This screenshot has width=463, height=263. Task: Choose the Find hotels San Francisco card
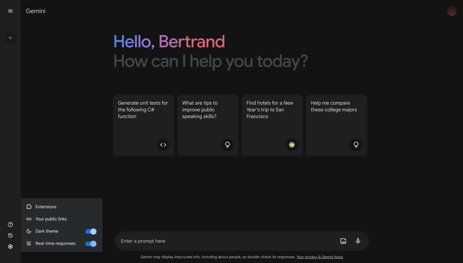click(272, 125)
